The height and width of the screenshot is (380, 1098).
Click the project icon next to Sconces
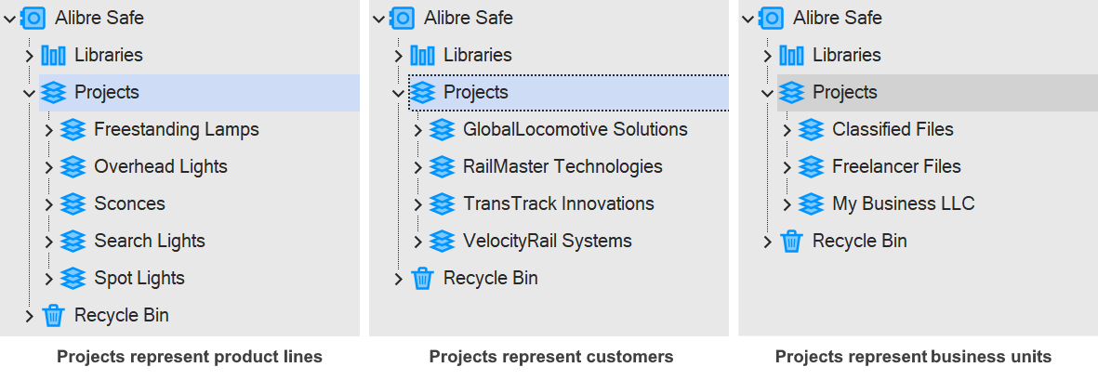click(73, 203)
